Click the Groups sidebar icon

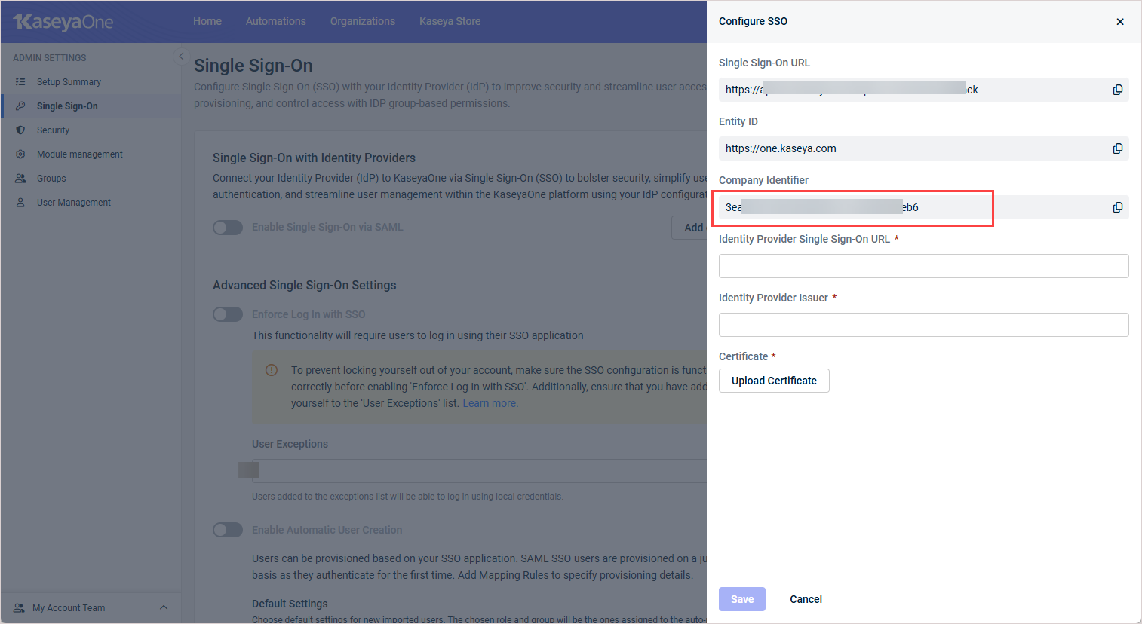[x=20, y=179]
